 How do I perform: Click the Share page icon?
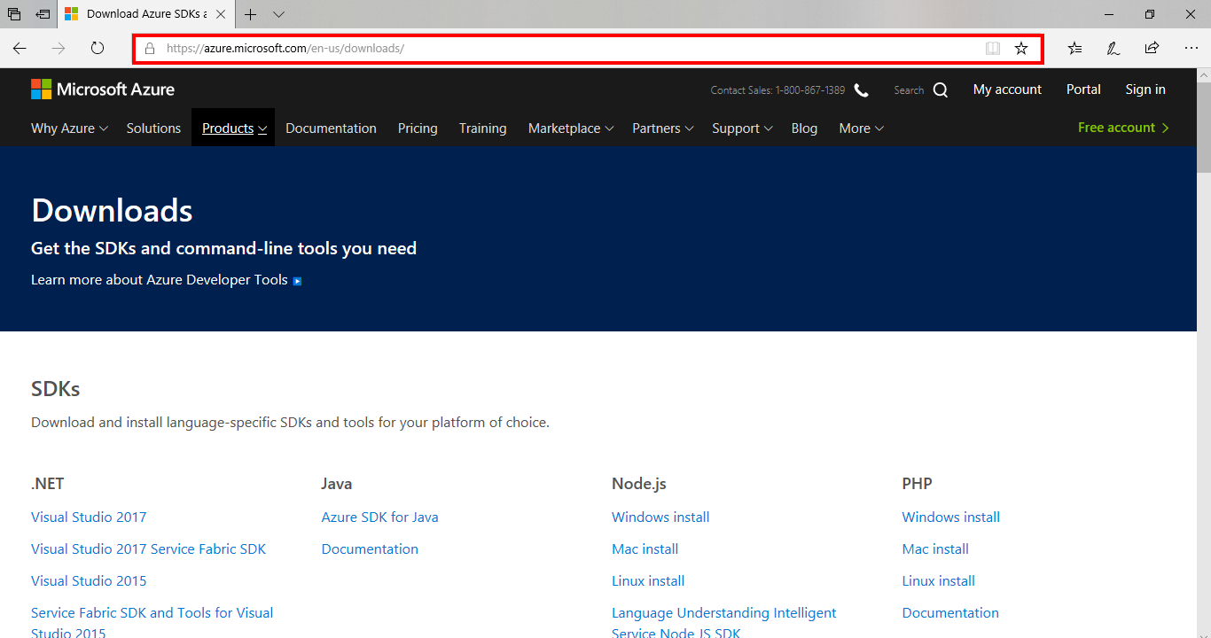1152,49
